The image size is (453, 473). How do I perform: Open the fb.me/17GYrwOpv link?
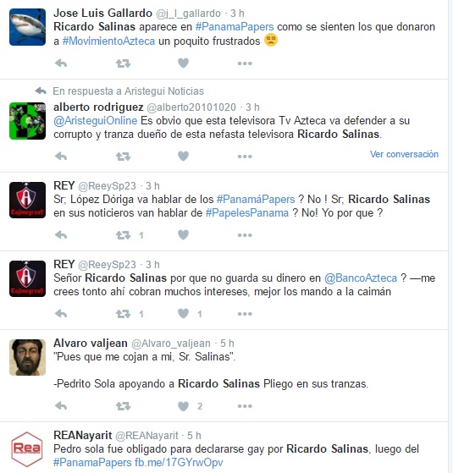pyautogui.click(x=179, y=463)
